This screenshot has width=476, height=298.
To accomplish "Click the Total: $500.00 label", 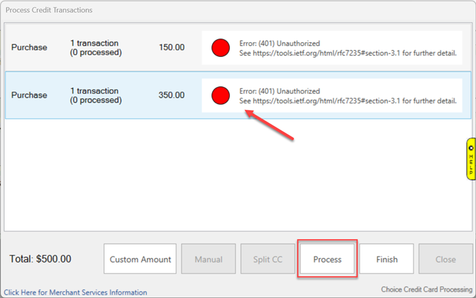I will pyautogui.click(x=41, y=259).
